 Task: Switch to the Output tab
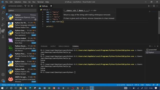coord(53,46)
